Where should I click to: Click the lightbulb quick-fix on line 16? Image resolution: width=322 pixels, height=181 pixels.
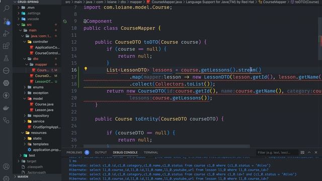click(86, 69)
